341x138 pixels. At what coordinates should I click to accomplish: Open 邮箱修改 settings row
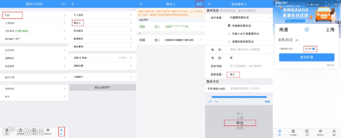coord(102,39)
